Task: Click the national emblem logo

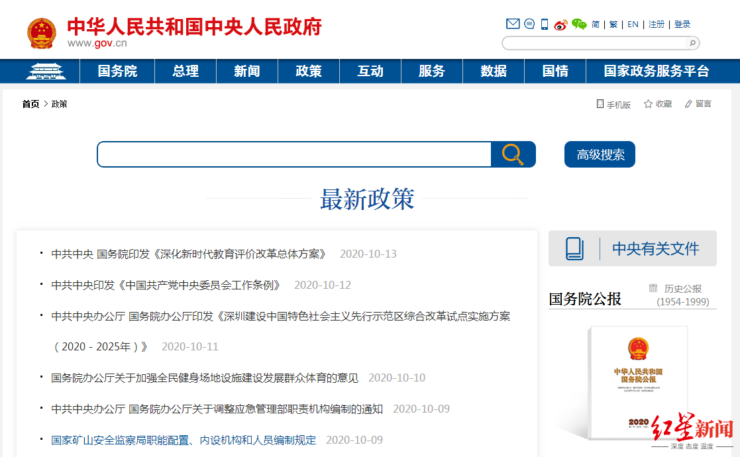Action: [x=42, y=33]
